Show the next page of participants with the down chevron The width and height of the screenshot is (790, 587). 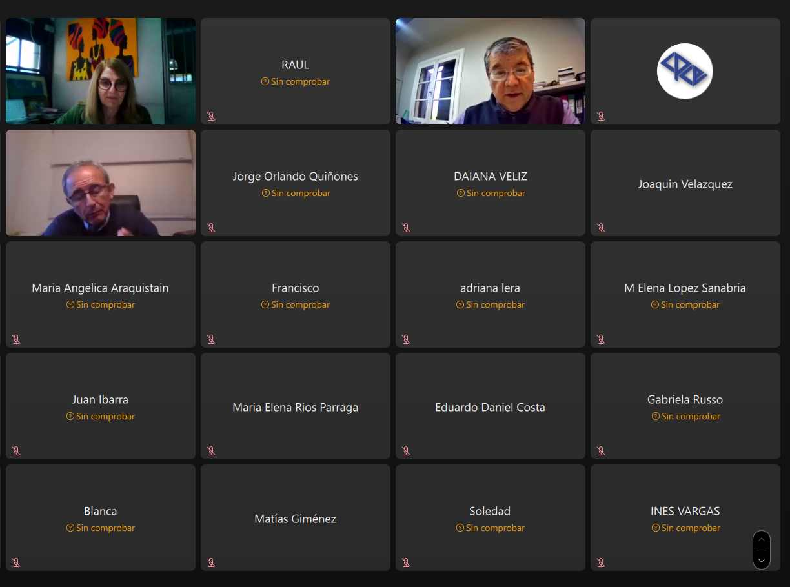(x=762, y=560)
